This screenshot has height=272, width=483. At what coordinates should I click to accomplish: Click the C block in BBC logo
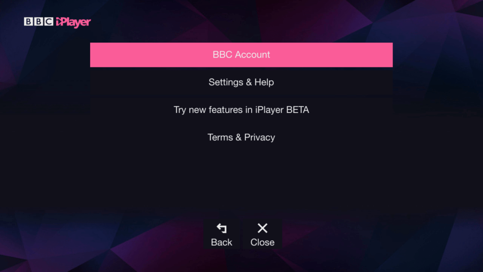pos(49,22)
